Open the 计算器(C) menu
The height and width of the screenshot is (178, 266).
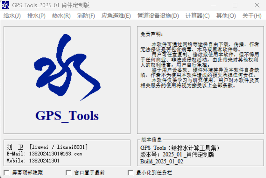tap(198, 16)
